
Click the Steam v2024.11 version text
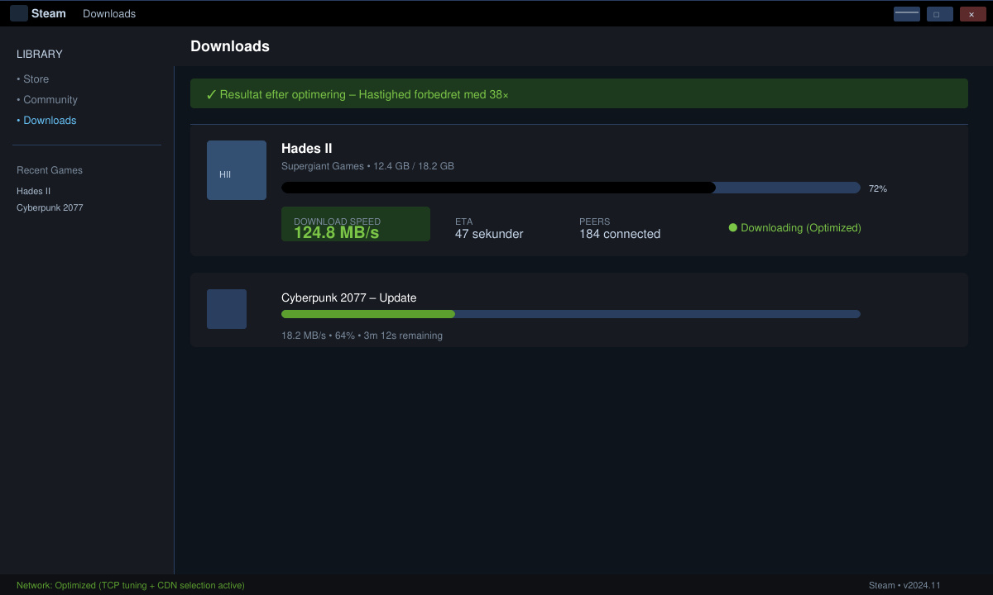click(904, 585)
